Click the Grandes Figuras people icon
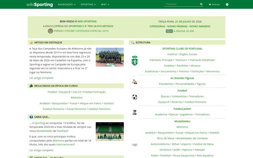 (x=135, y=82)
